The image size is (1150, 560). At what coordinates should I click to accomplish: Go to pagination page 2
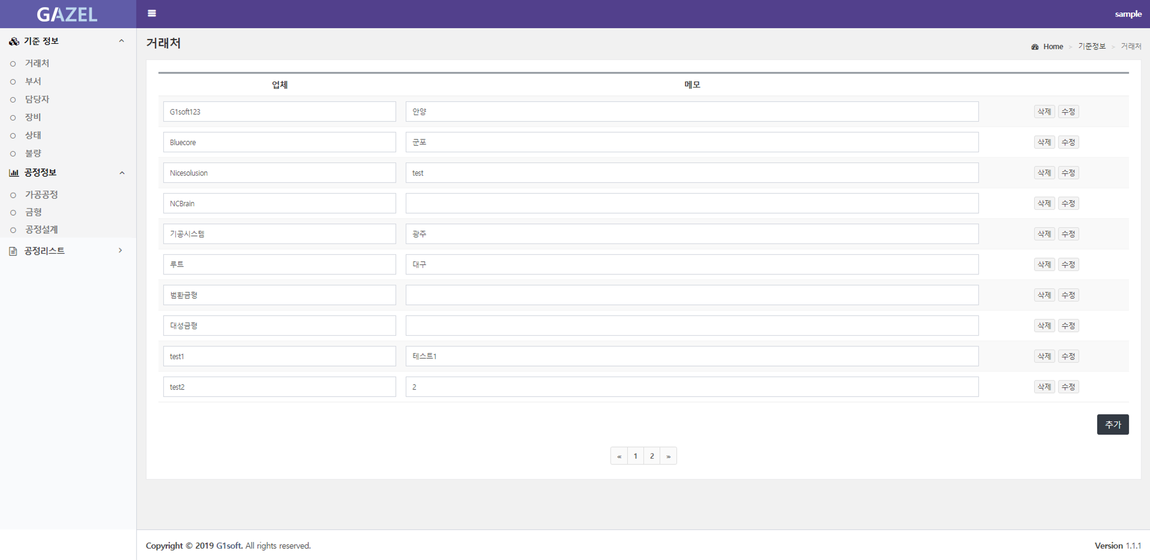coord(652,456)
